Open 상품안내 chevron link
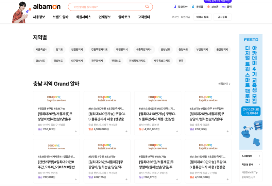272x186 pixels. (x=224, y=84)
